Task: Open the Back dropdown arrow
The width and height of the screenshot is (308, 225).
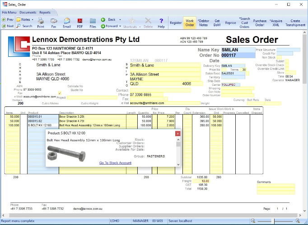Action: coord(119,20)
